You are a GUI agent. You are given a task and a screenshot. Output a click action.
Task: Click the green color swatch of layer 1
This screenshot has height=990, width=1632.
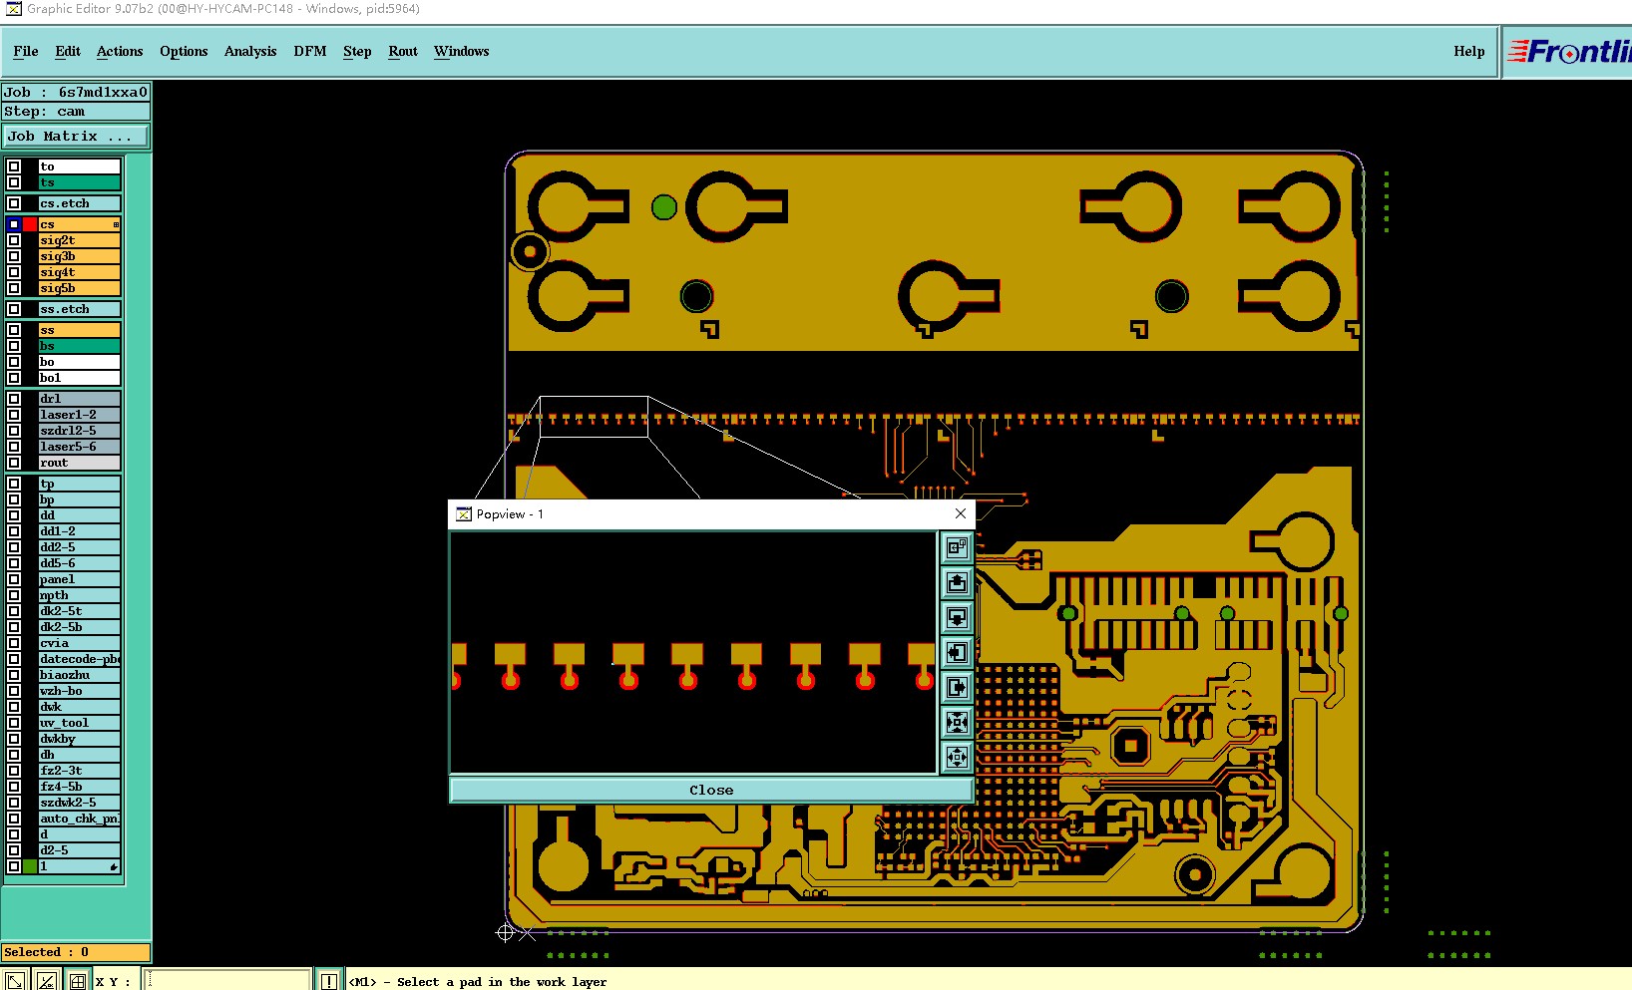30,866
